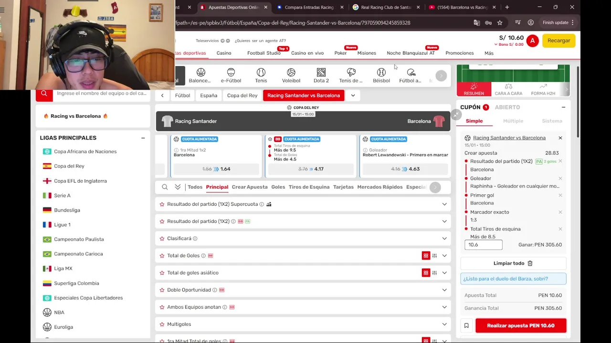Click the bookmark icon beside Realizar apuesta
611x343 pixels.
pyautogui.click(x=466, y=326)
